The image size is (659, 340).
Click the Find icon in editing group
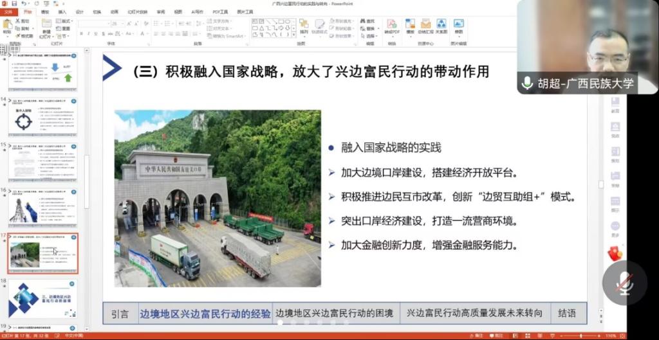click(369, 21)
